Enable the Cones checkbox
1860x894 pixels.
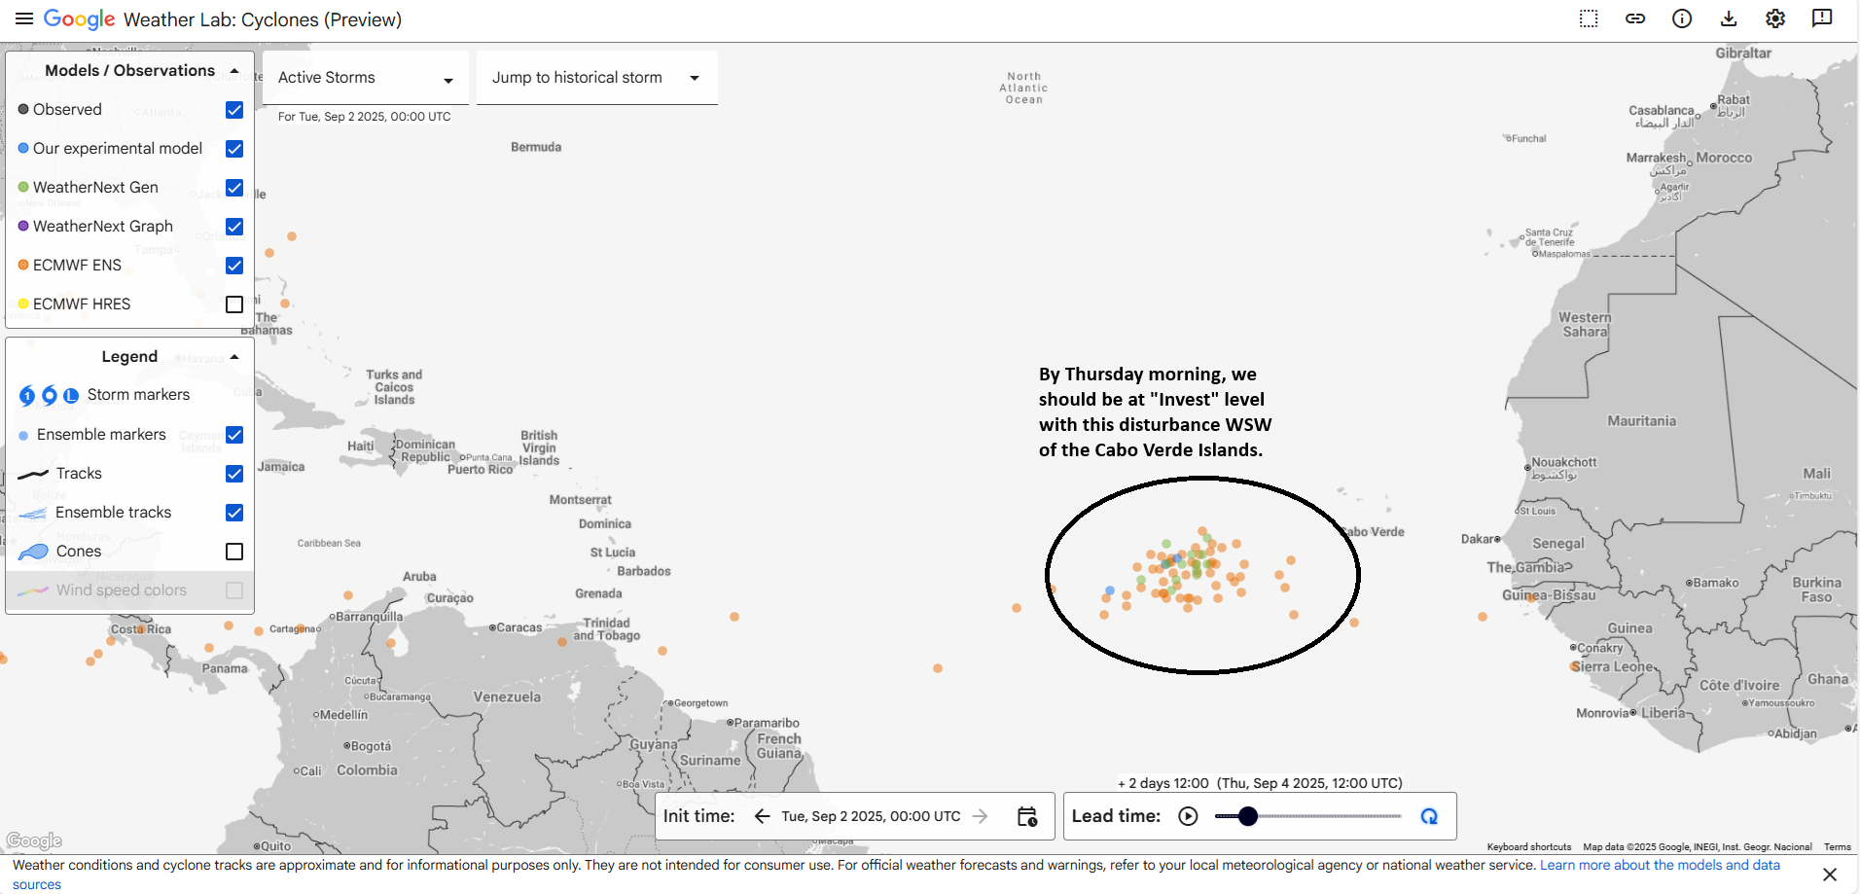234,552
